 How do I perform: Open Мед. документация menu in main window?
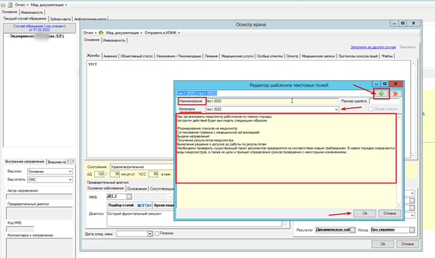[49, 5]
